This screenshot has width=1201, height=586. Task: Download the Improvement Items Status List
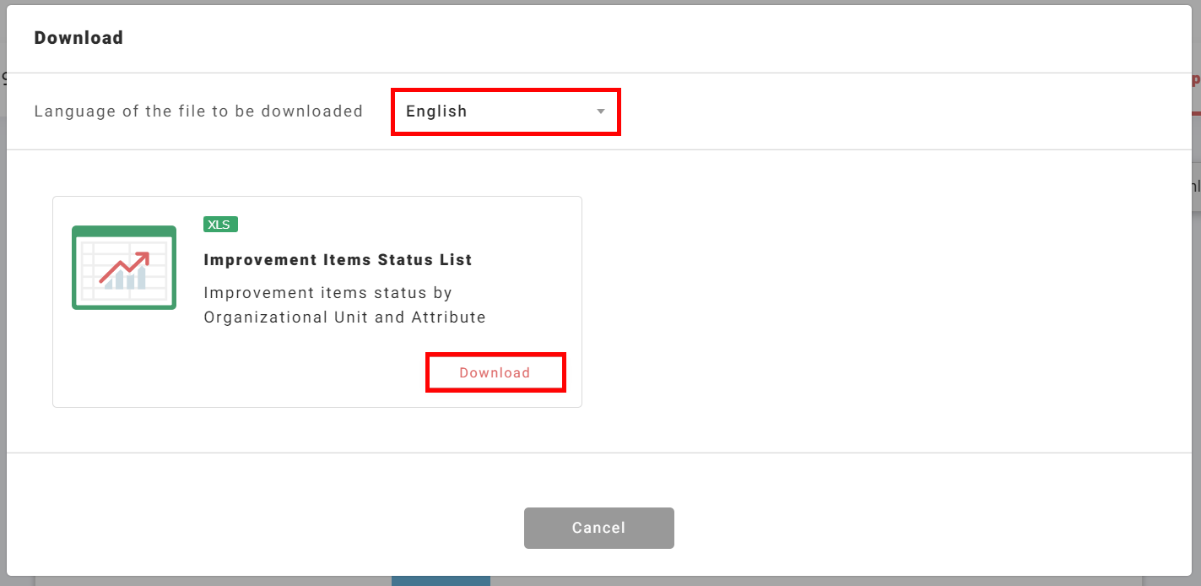[x=495, y=373]
